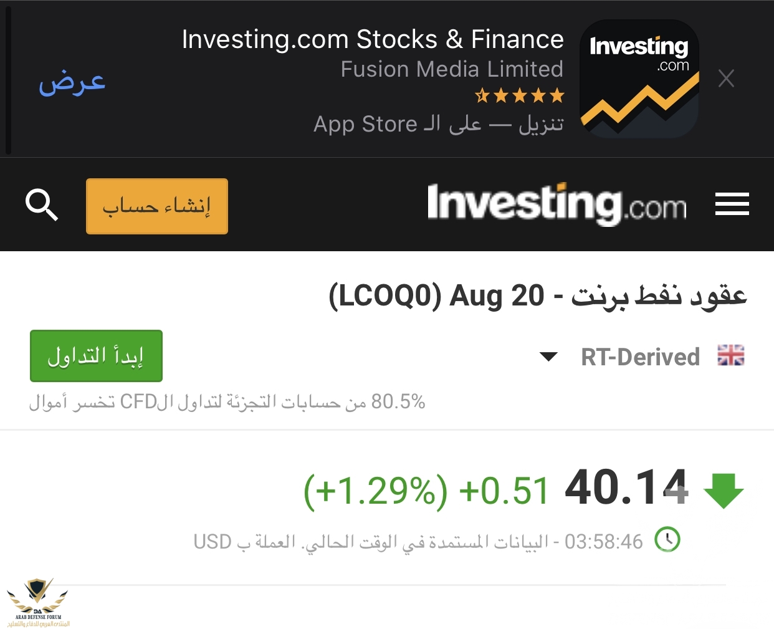
Task: Click the إنشاء حساب create account button
Action: (157, 206)
